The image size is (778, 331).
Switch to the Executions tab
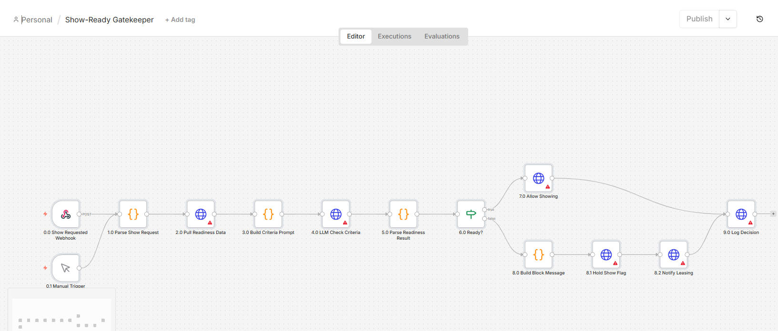394,37
